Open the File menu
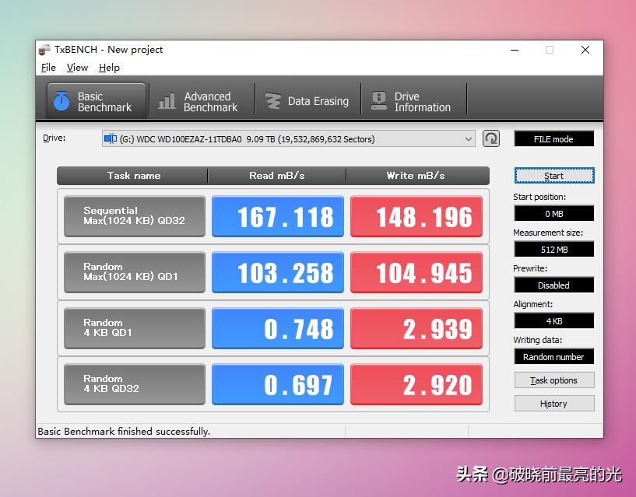Viewport: 636px width, 497px height. click(x=48, y=68)
